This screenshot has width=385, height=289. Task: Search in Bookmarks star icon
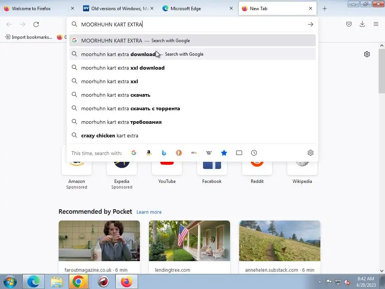click(224, 153)
